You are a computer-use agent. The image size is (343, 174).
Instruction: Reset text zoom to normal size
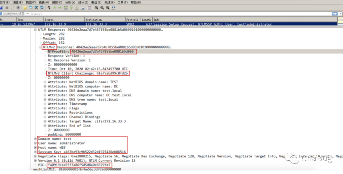(108, 8)
